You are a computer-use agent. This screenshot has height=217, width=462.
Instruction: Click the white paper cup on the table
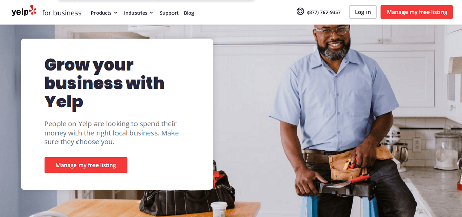click(219, 209)
